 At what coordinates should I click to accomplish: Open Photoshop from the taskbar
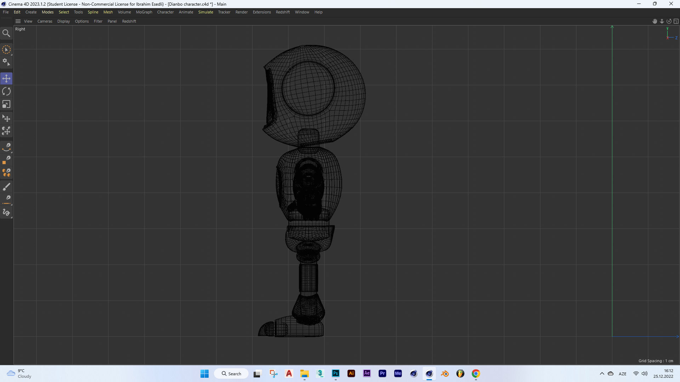coord(336,374)
